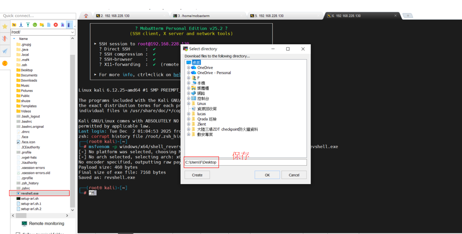Click the teal upload-files arrow icon

(x=28, y=25)
